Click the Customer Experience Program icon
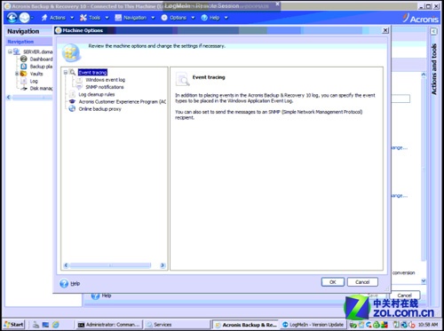The height and width of the screenshot is (331, 444). click(x=72, y=102)
